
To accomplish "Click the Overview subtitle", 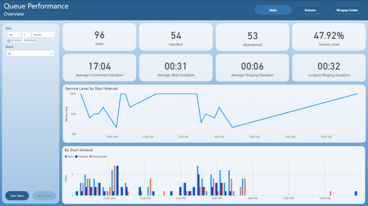I will coord(13,14).
